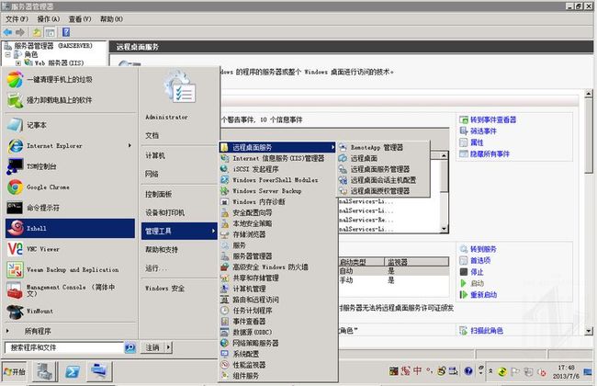Click the main pane vertical scrollbar

[589, 137]
